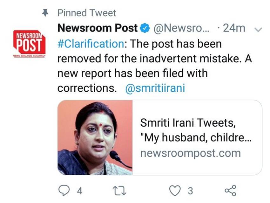Click the reply count number 4

[80, 191]
